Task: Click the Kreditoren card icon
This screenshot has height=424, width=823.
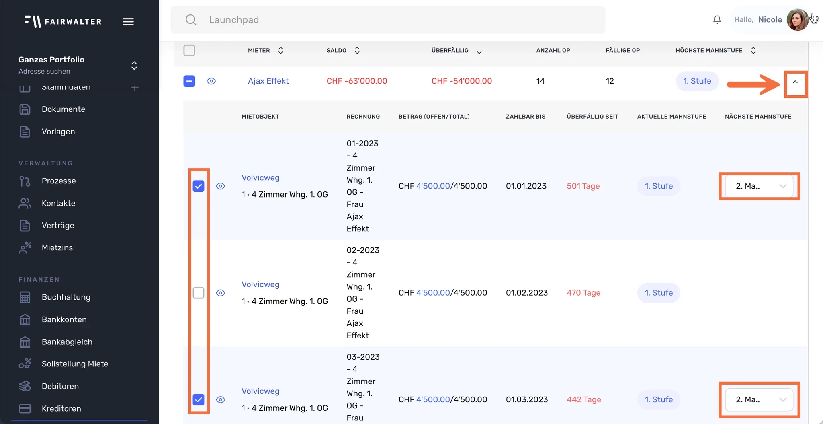Action: 25,408
